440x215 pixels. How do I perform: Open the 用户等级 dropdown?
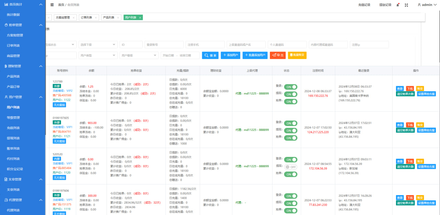pyautogui.click(x=139, y=55)
